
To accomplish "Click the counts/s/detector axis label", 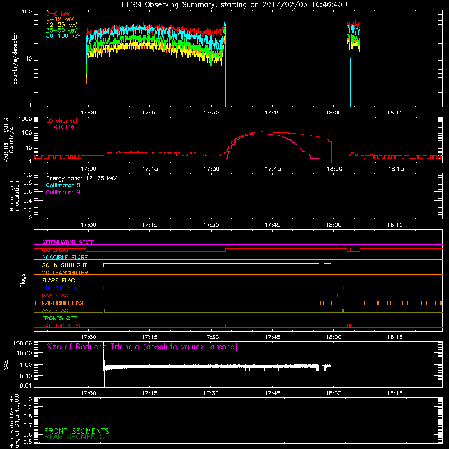I will [x=15, y=58].
